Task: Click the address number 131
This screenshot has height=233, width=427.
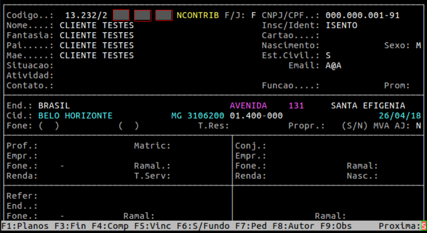Action: pos(296,105)
